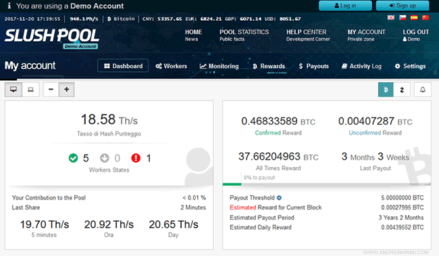Switch language with the UK flag
The image size is (439, 256).
click(391, 18)
